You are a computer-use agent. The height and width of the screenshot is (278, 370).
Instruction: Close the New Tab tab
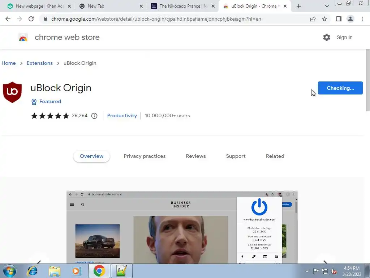coord(141,6)
